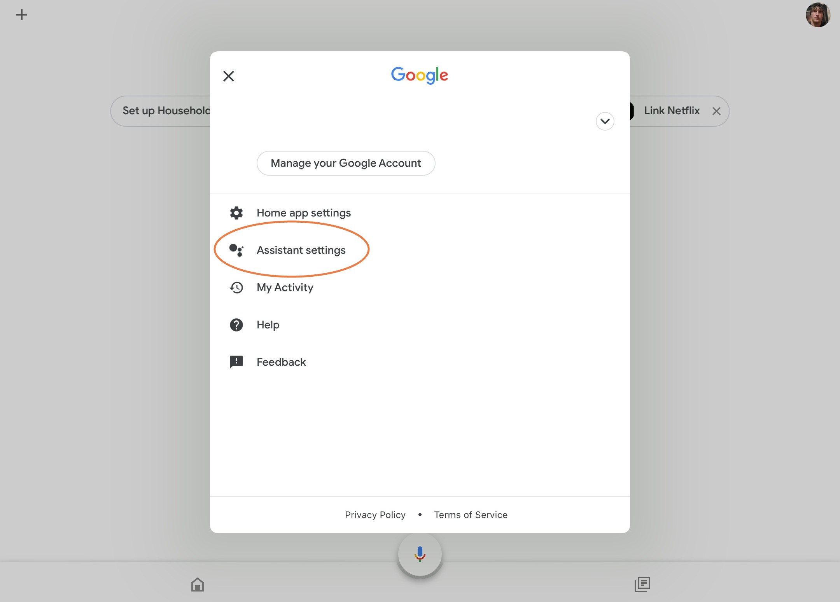The height and width of the screenshot is (602, 840).
Task: Click the close X button on dialog
Action: tap(228, 75)
